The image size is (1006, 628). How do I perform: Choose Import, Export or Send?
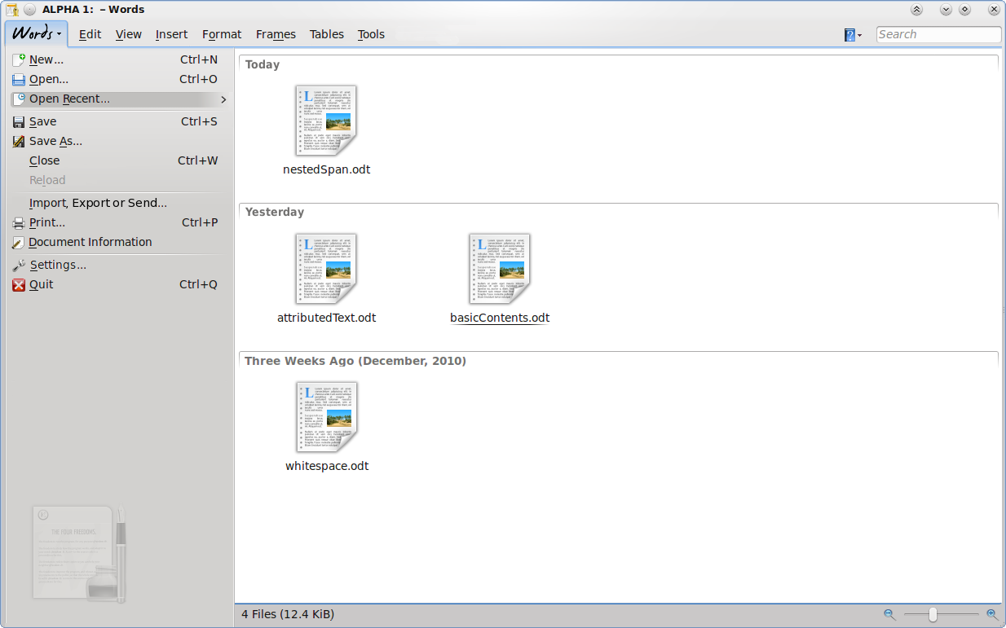98,203
